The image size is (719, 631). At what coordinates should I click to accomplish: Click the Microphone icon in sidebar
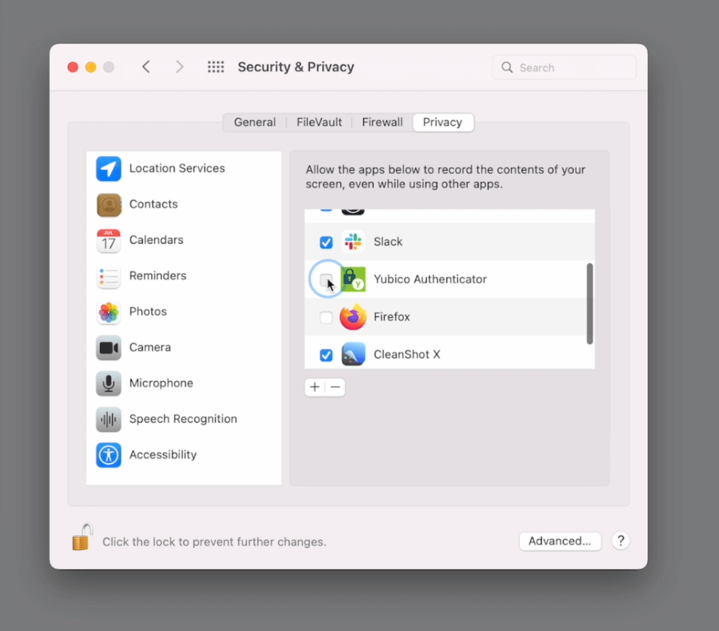[x=109, y=384]
